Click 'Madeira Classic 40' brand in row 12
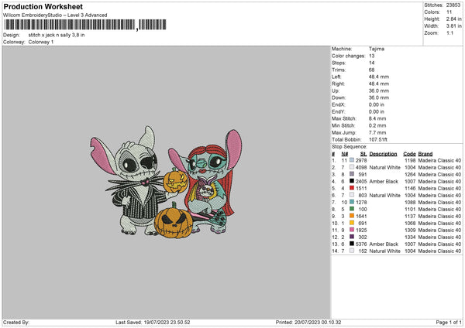Image resolution: width=465 pixels, height=328 pixels. point(439,237)
